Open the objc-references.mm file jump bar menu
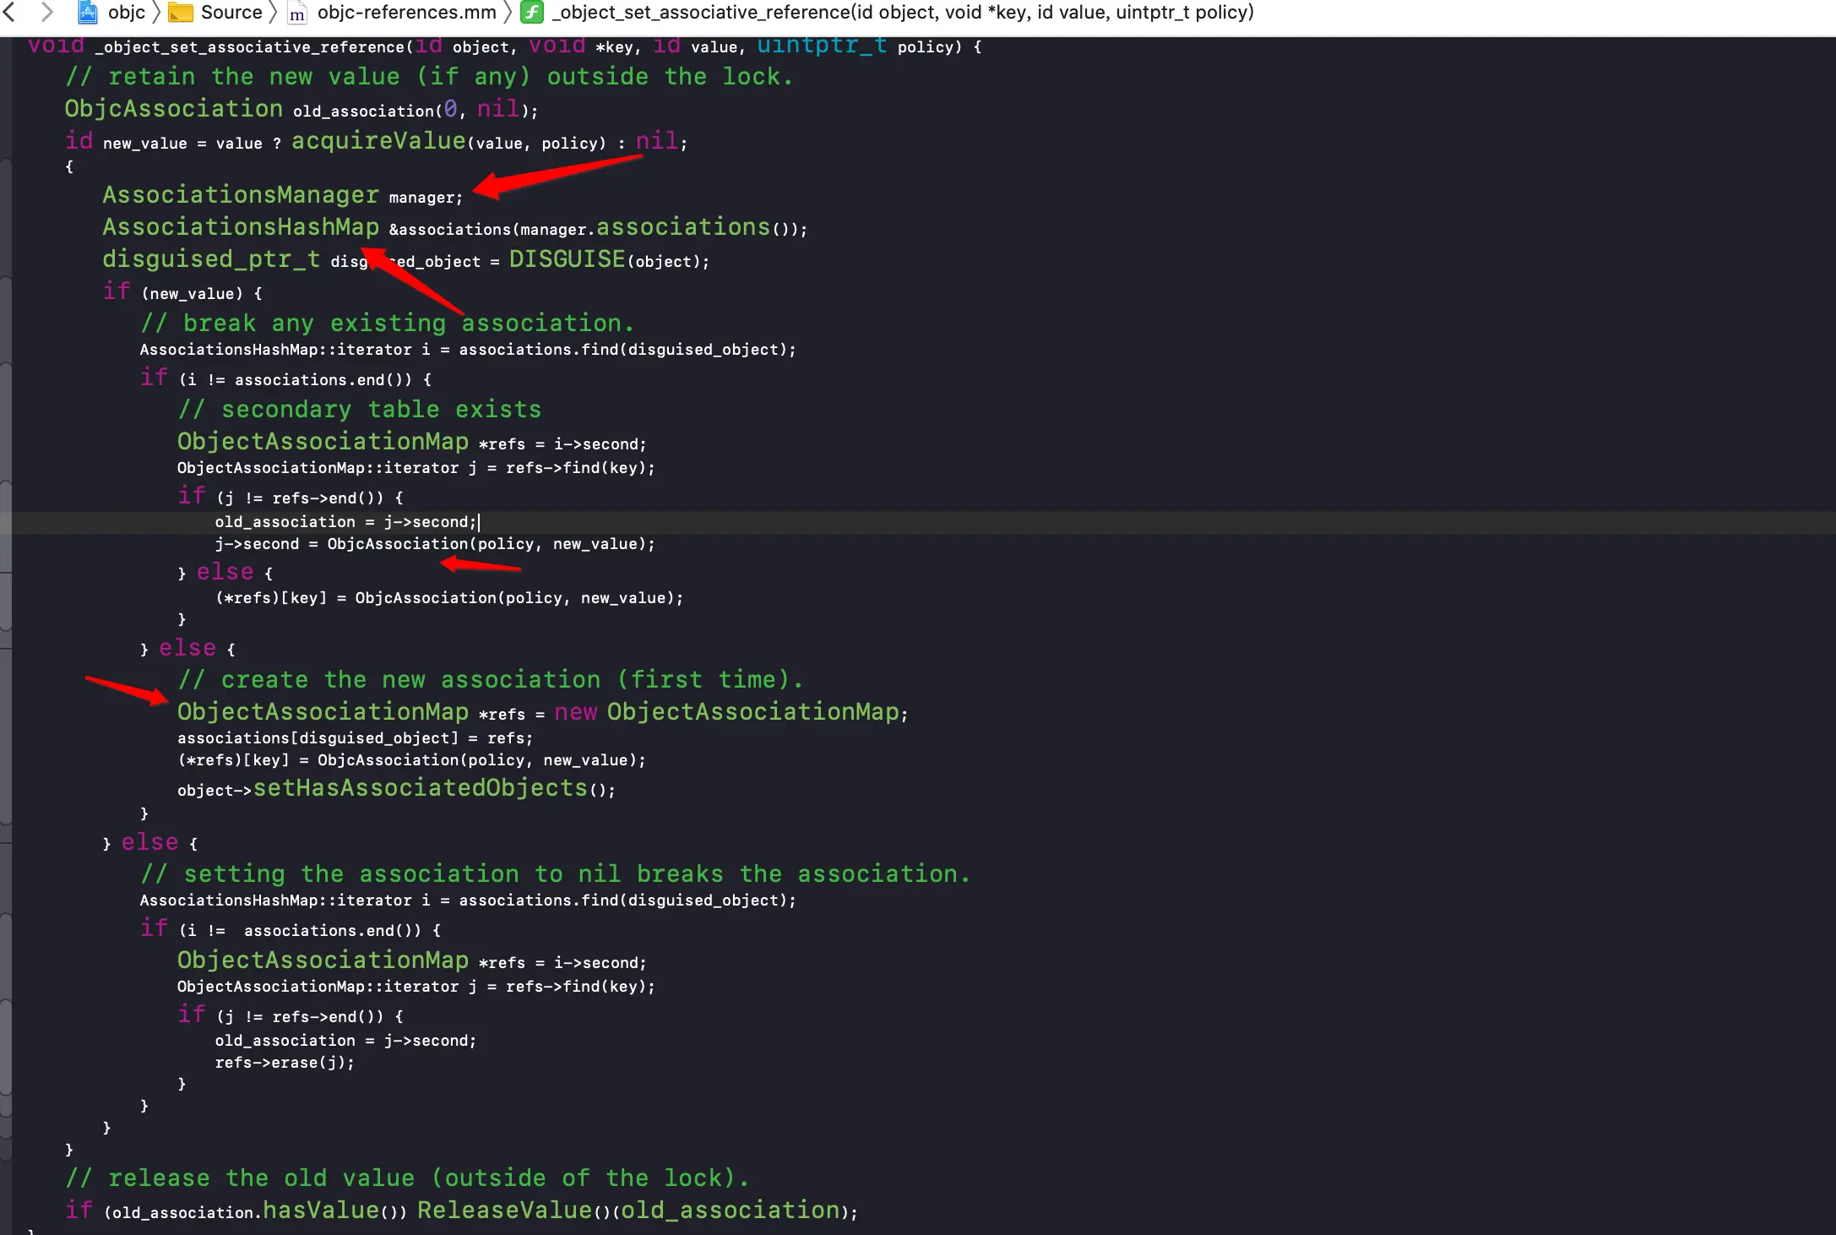The image size is (1836, 1235). tap(406, 12)
